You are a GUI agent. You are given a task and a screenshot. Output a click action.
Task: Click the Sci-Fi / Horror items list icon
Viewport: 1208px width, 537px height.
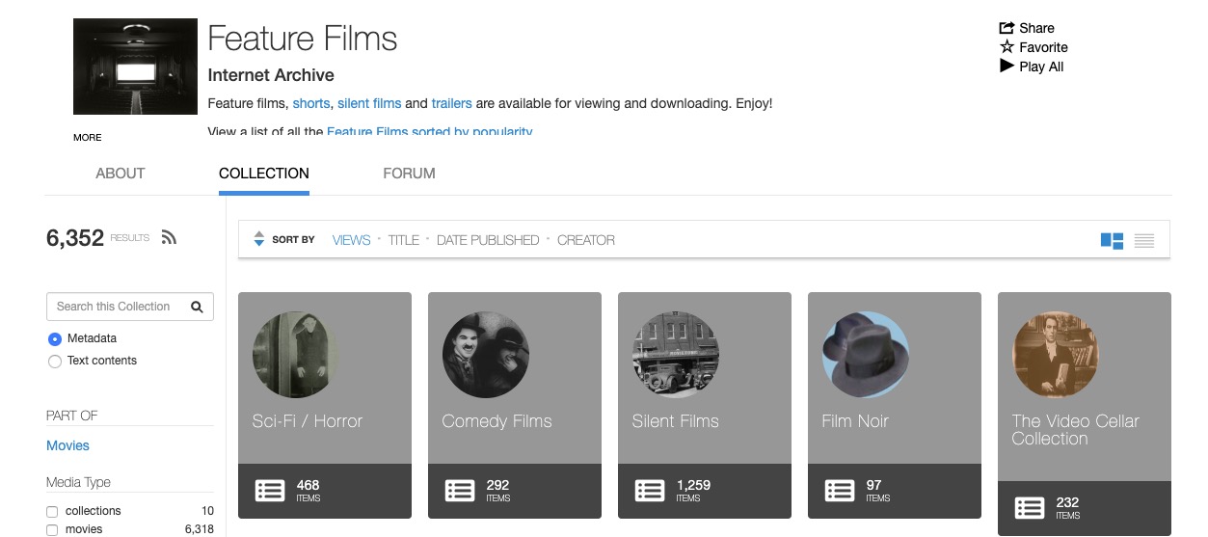point(270,491)
